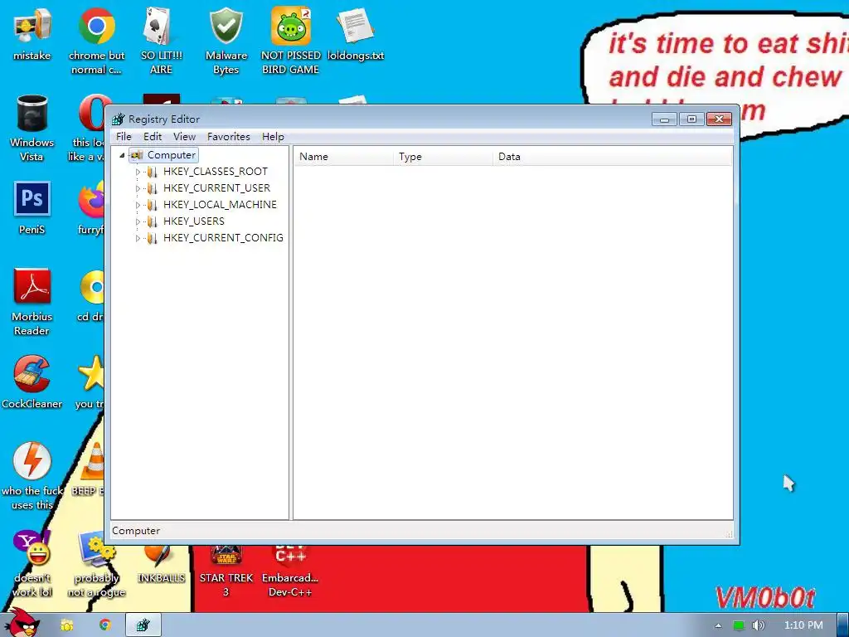
Task: Open the Malware Bytes desktop icon
Action: coord(226,41)
